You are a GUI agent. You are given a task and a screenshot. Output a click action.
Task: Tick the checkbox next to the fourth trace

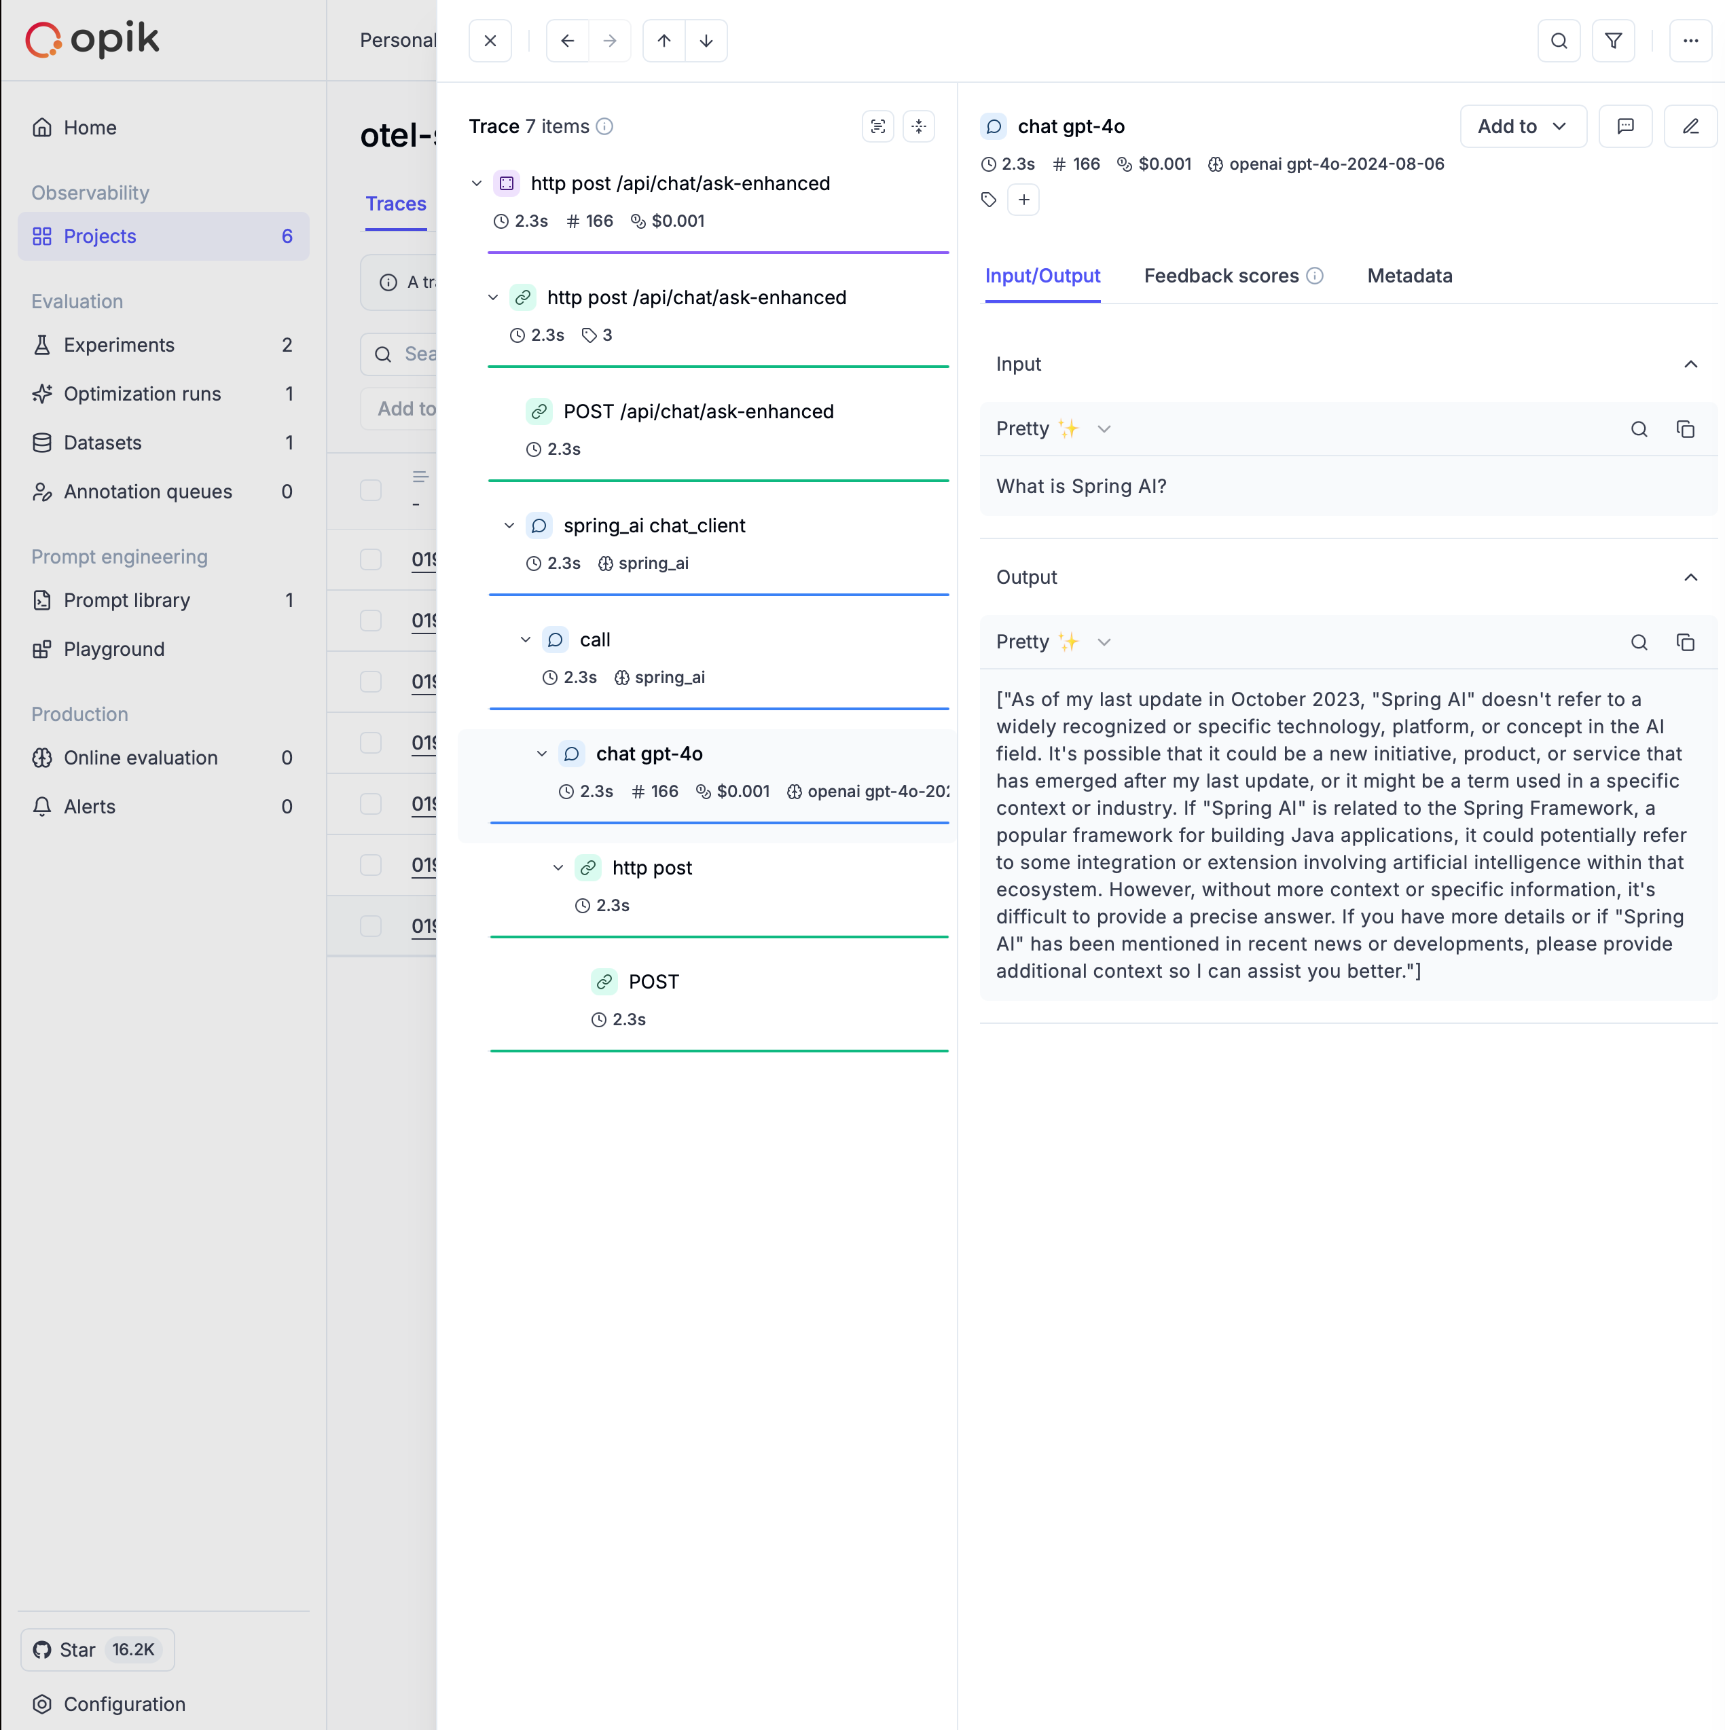click(370, 742)
